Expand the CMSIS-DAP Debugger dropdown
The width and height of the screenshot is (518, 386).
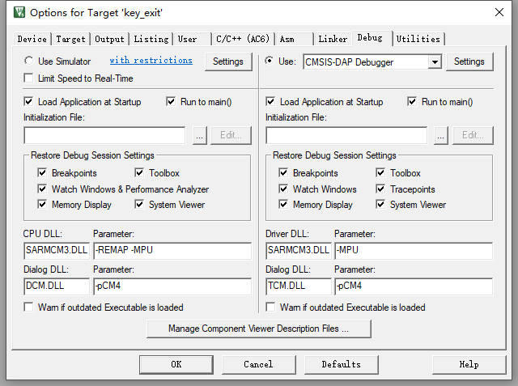pos(435,62)
